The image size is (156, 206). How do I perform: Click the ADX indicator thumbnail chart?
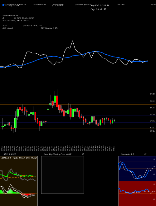pos(19,169)
